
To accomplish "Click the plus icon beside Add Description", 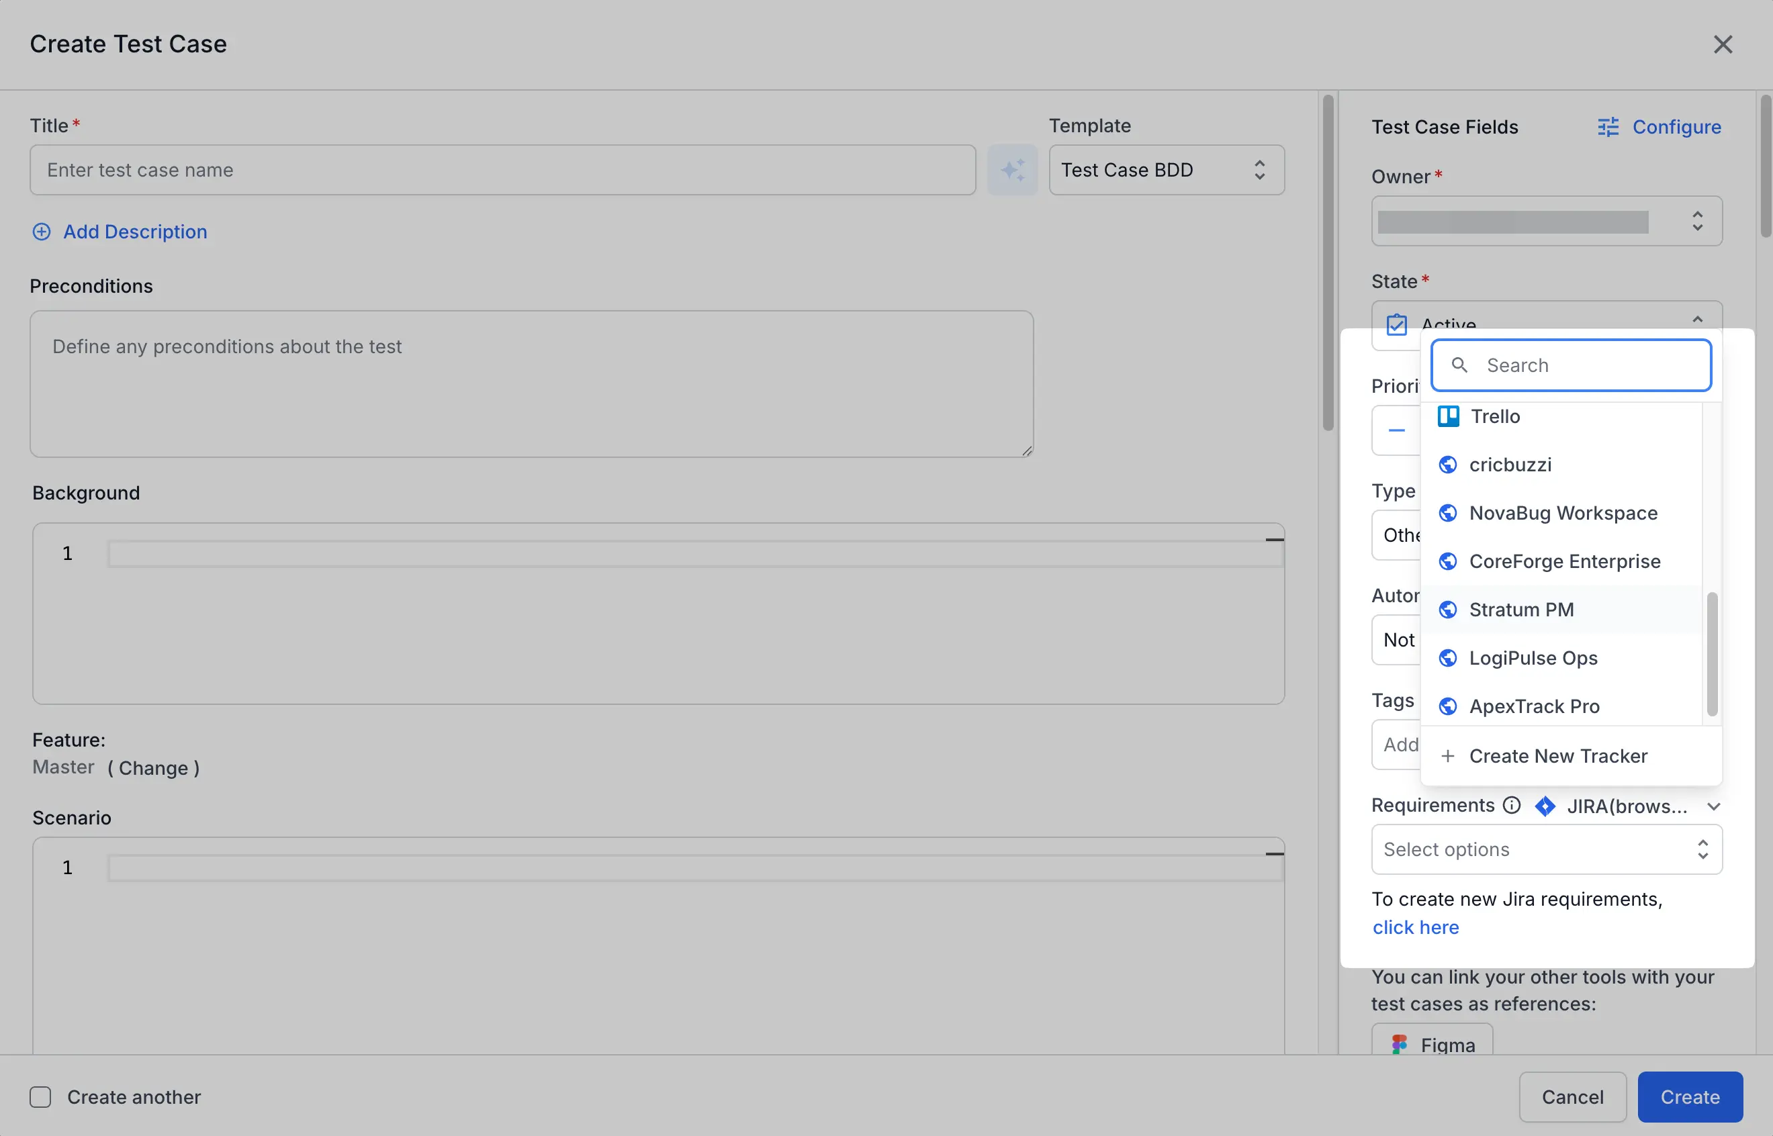I will coord(42,232).
